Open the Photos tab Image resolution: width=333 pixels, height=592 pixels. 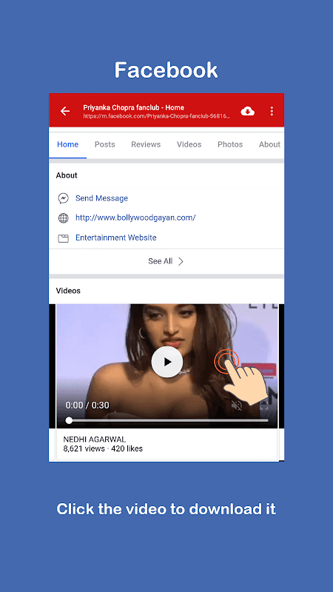tap(230, 144)
